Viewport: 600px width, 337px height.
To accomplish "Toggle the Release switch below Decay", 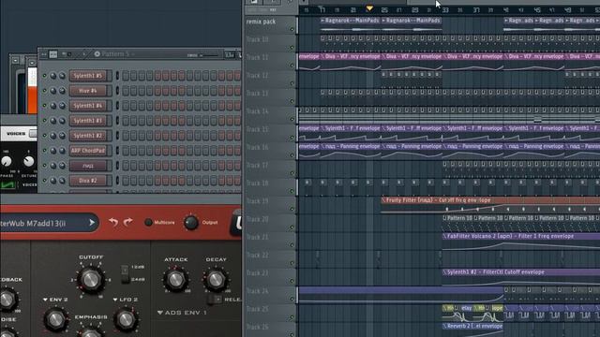I will click(x=214, y=300).
